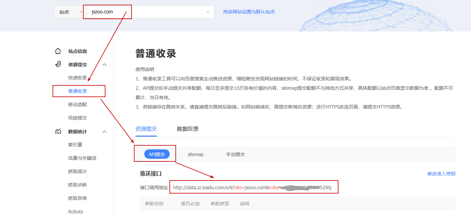
Task: Open 索引量 statistics page
Action: pyautogui.click(x=75, y=145)
